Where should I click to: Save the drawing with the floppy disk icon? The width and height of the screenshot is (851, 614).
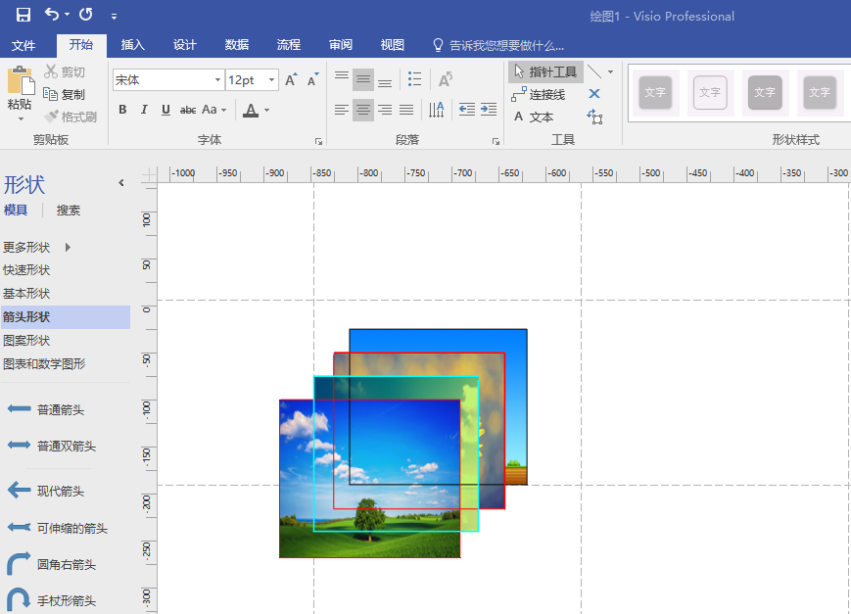pyautogui.click(x=24, y=15)
